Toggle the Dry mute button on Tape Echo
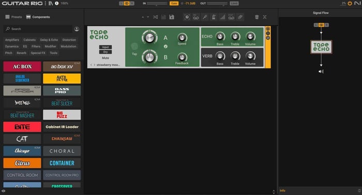 click(x=105, y=52)
